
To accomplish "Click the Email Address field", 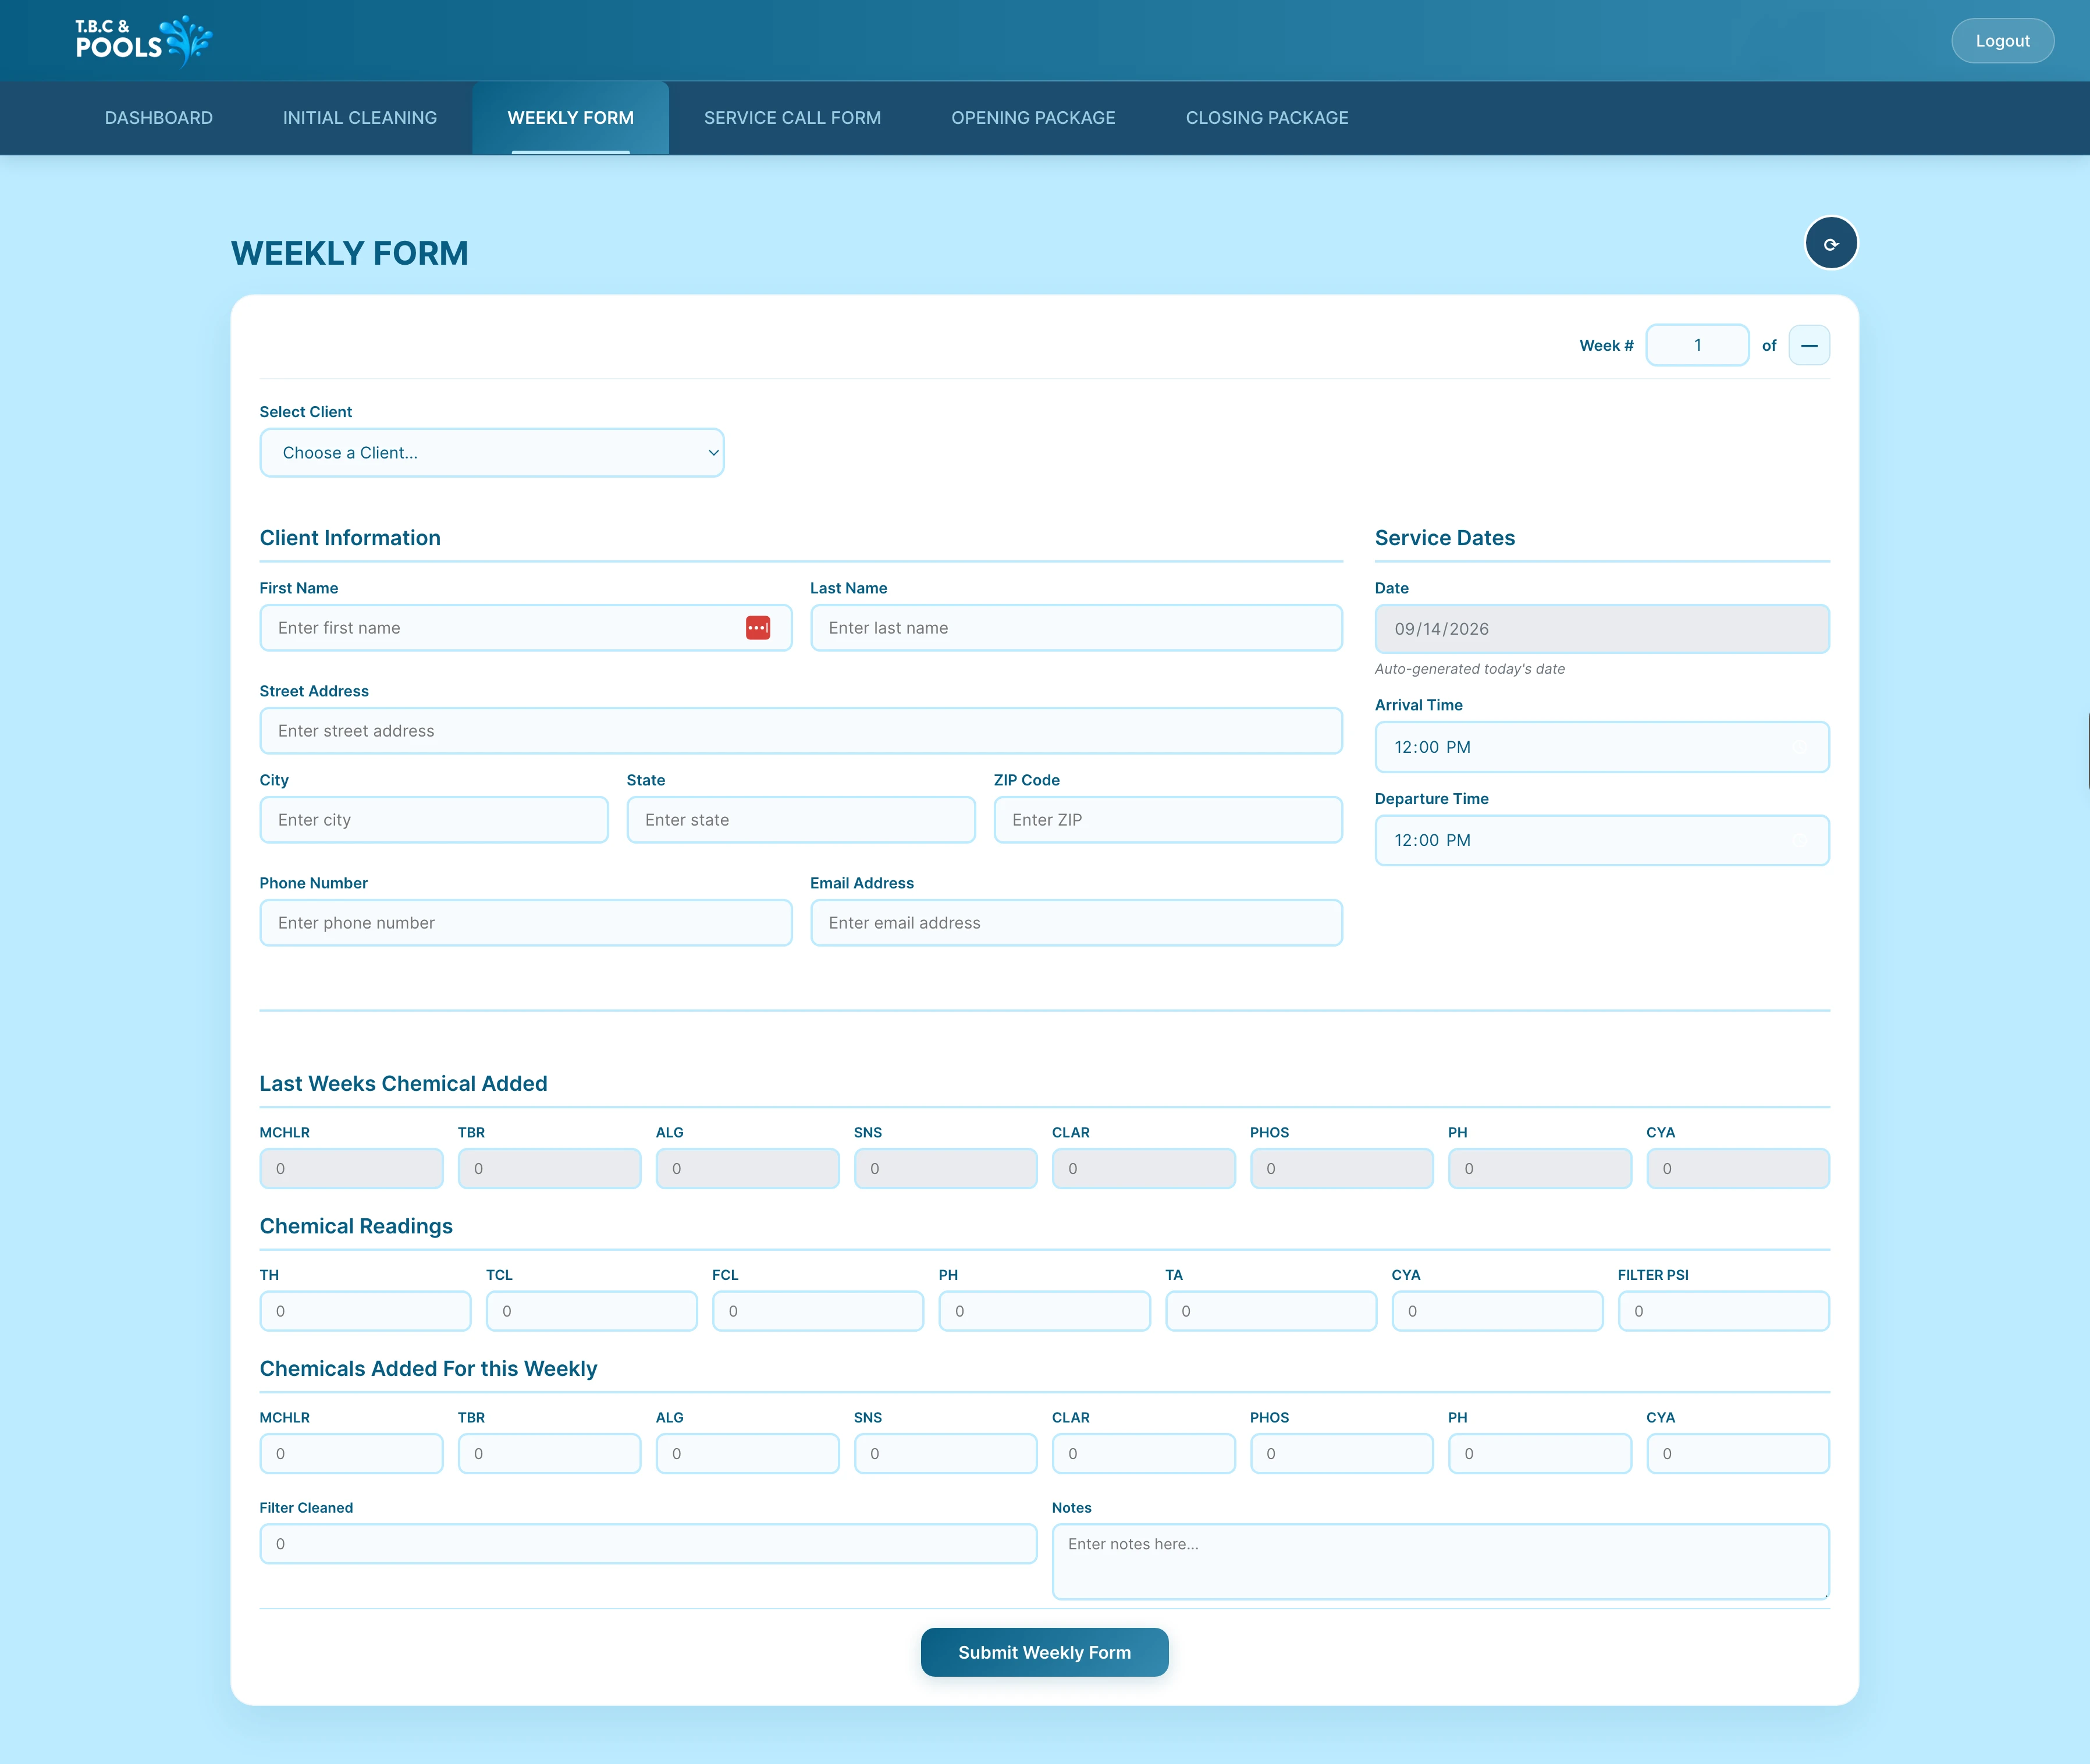I will click(x=1076, y=923).
